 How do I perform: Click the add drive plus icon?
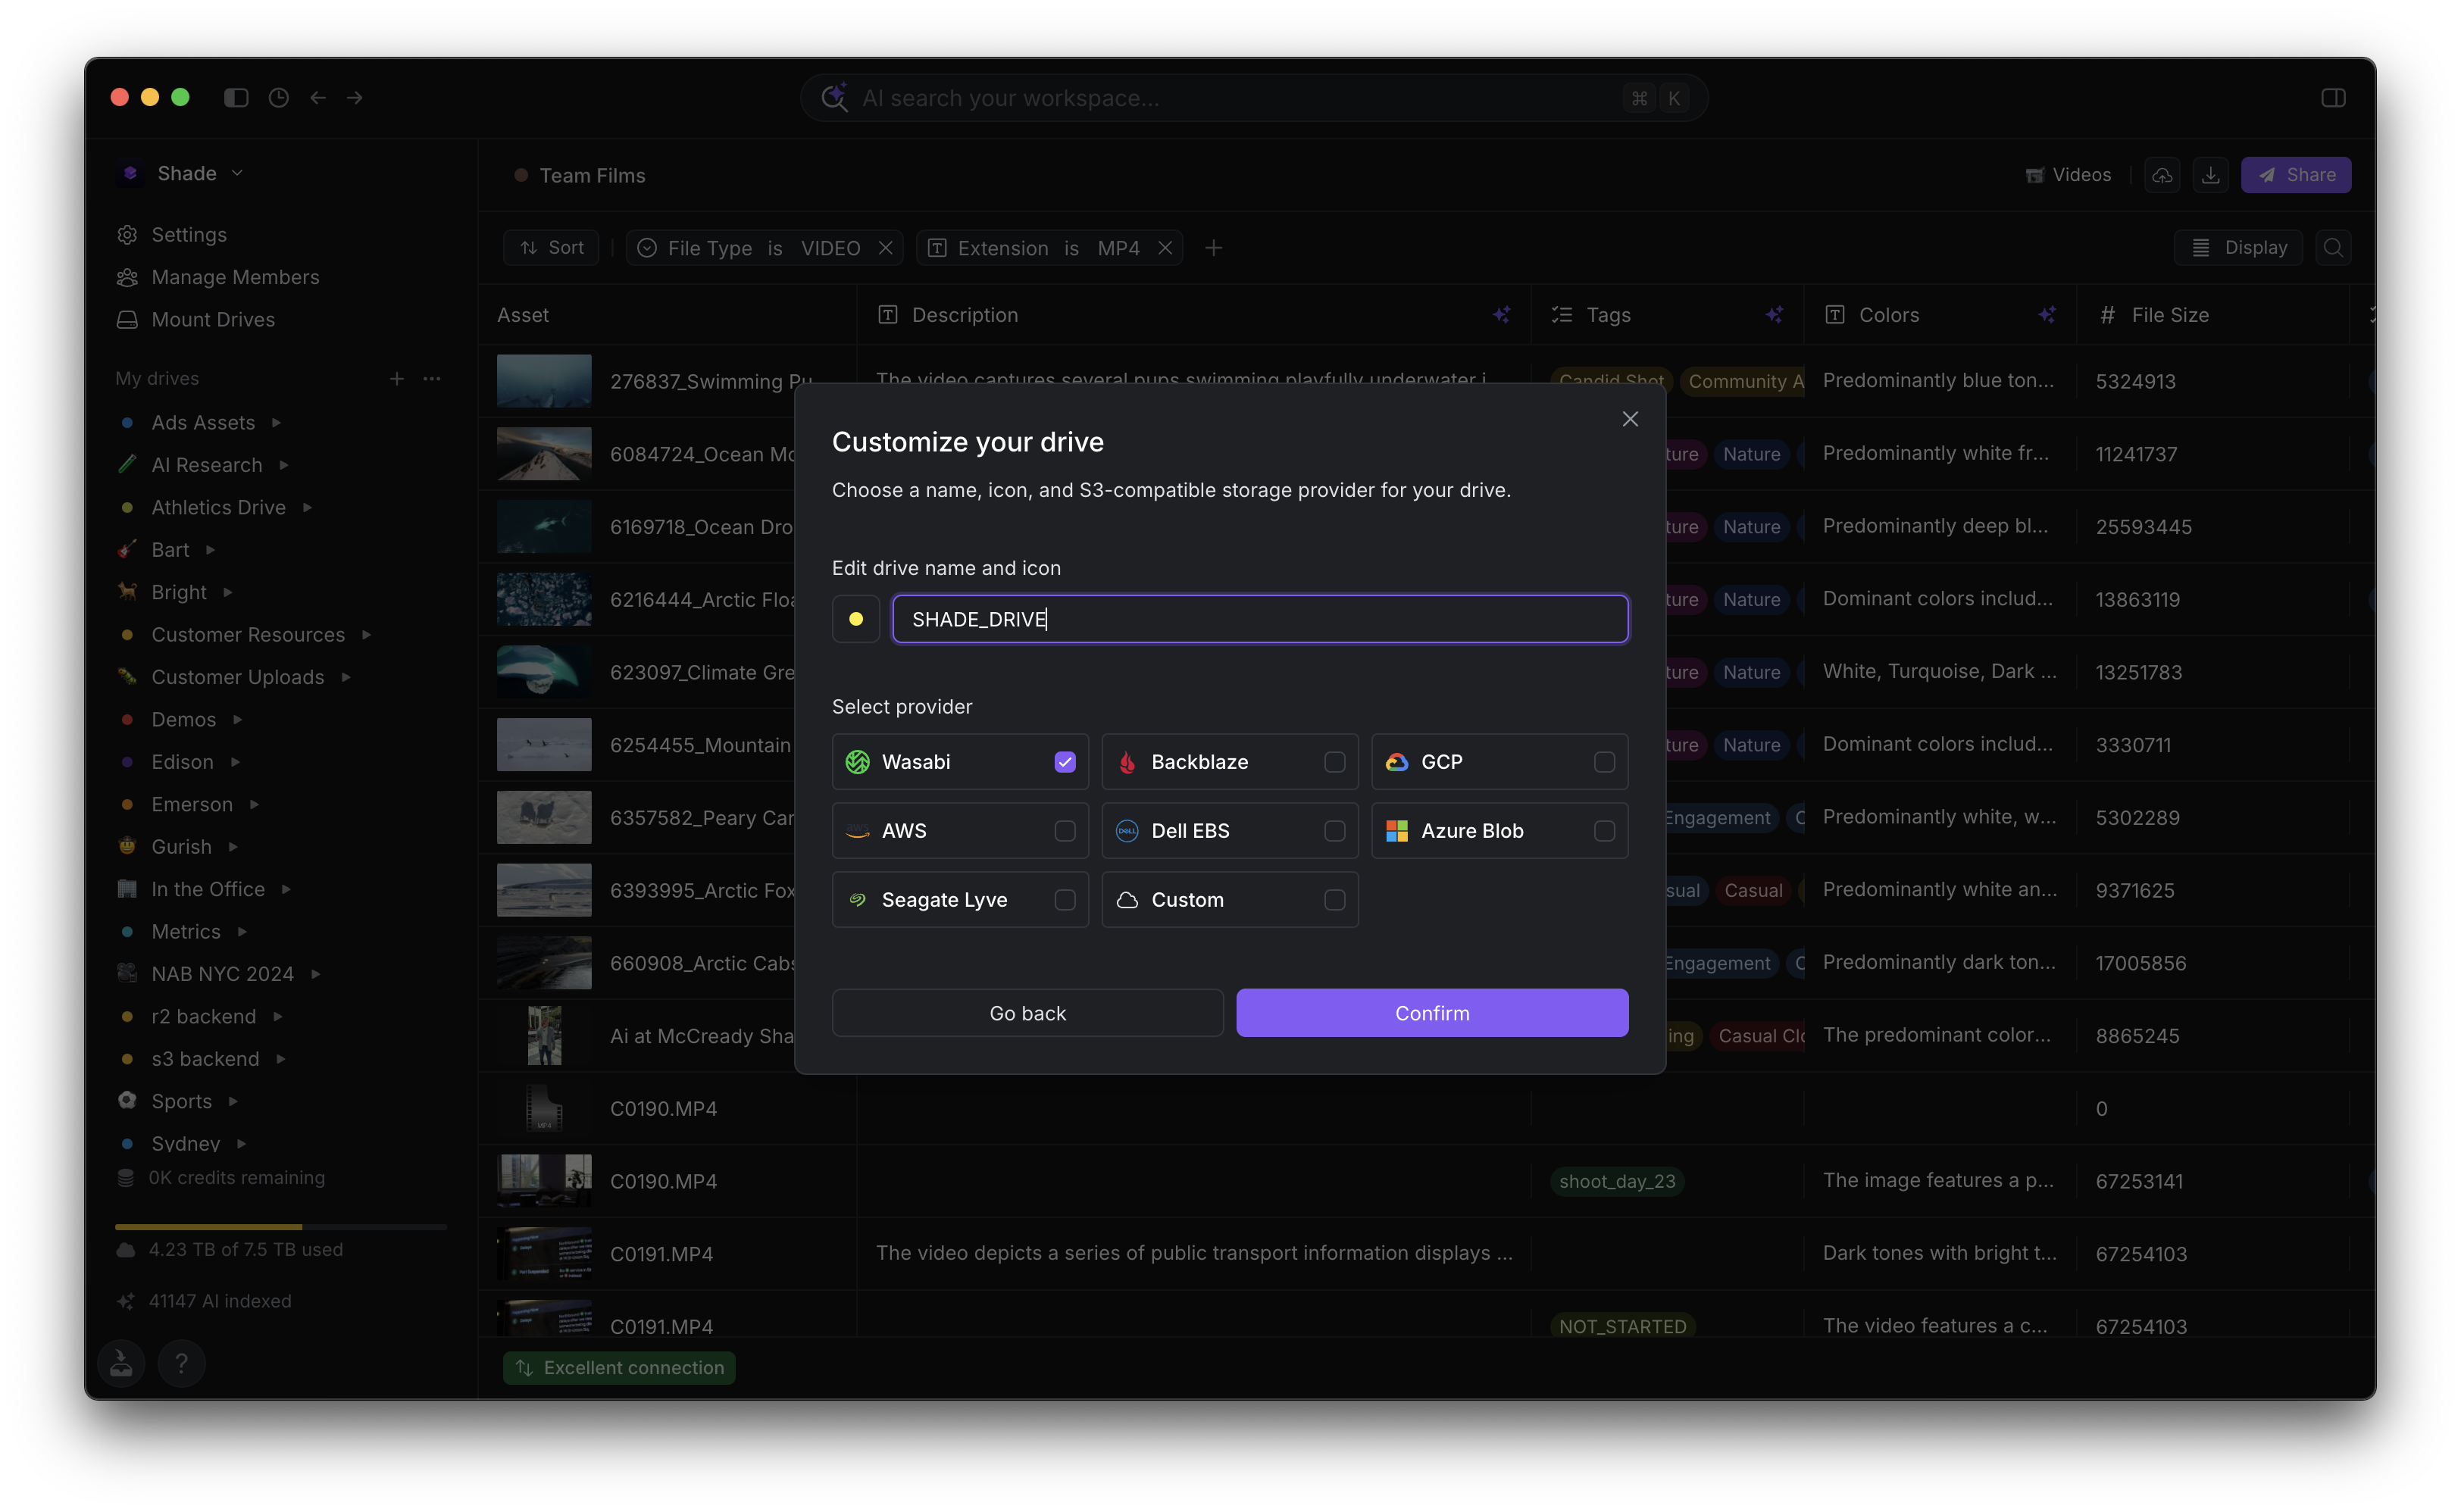(396, 379)
